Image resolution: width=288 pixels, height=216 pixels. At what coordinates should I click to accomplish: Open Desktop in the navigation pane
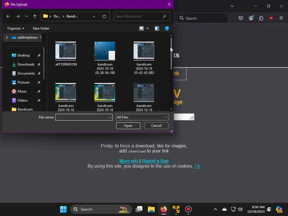[x=24, y=55]
